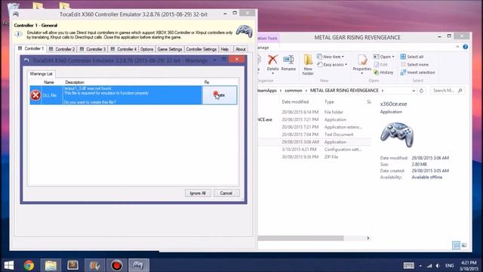
Task: Click METAL GEAR RISING REVENGEANCE in the address path
Action: click(344, 91)
